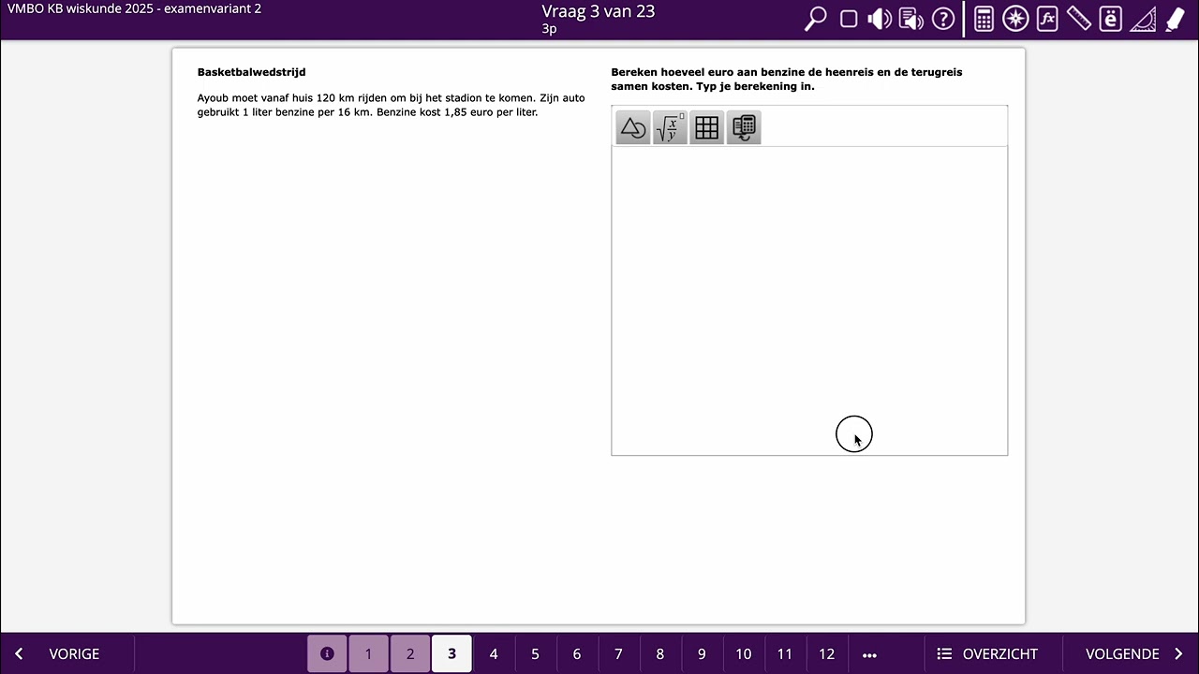Screen dimensions: 1199x674
Task: Go back with VORIGE button
Action: 58,653
